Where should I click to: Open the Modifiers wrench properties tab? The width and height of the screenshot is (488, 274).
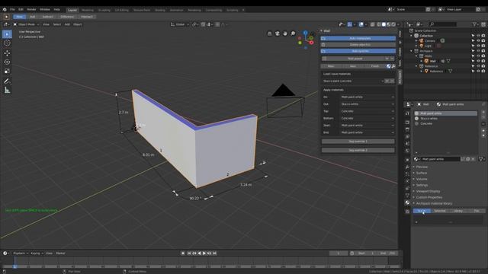click(407, 167)
